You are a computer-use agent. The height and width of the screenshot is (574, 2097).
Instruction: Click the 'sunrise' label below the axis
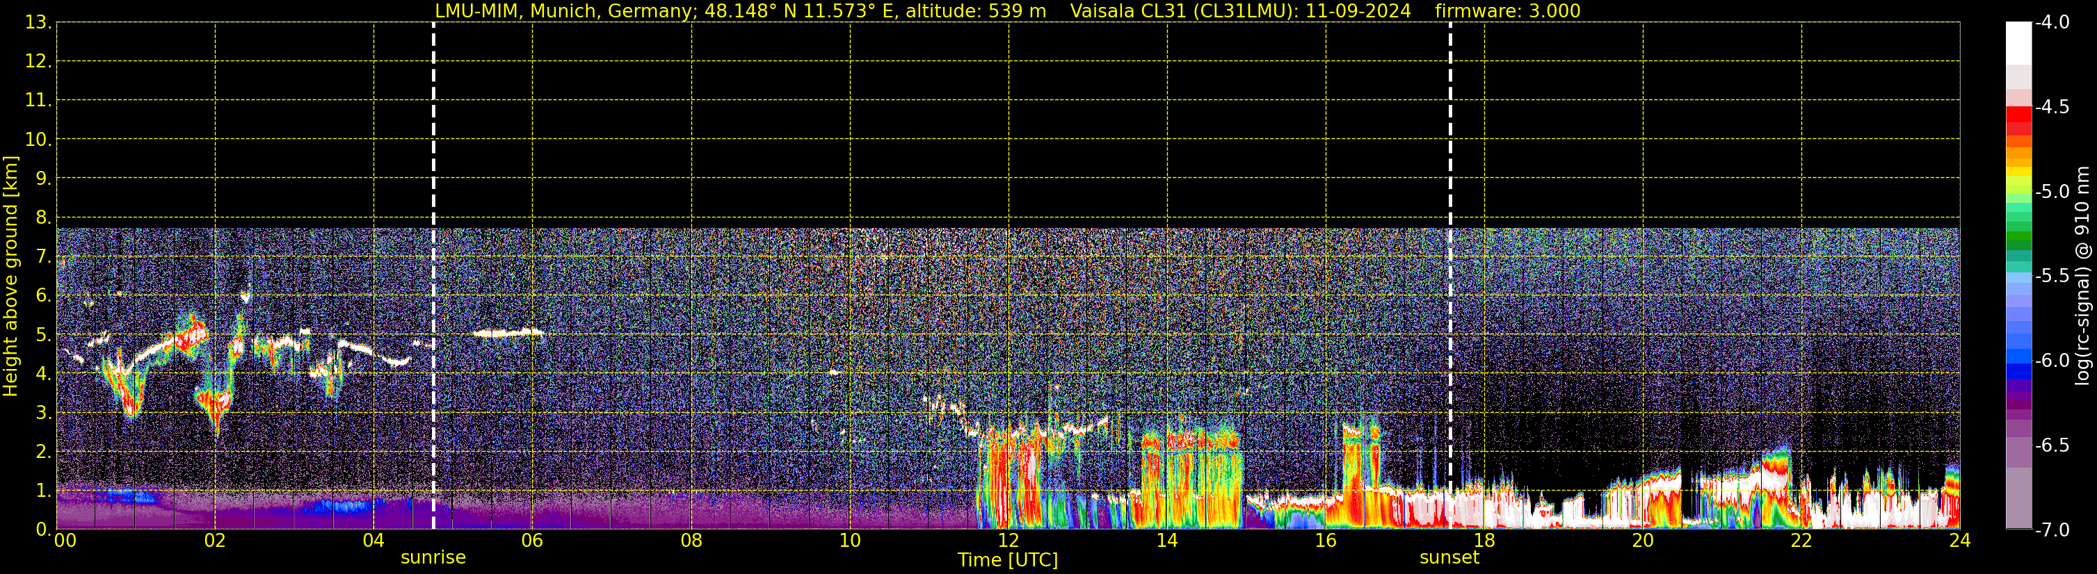[x=433, y=558]
